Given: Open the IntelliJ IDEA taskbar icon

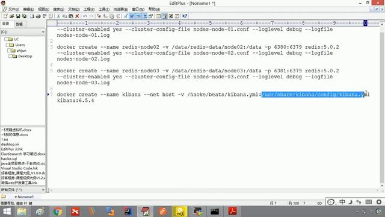Looking at the screenshot, I should point(128,212).
